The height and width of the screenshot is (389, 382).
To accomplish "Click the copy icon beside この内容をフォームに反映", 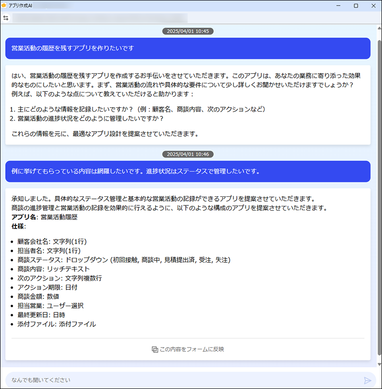I will (155, 349).
